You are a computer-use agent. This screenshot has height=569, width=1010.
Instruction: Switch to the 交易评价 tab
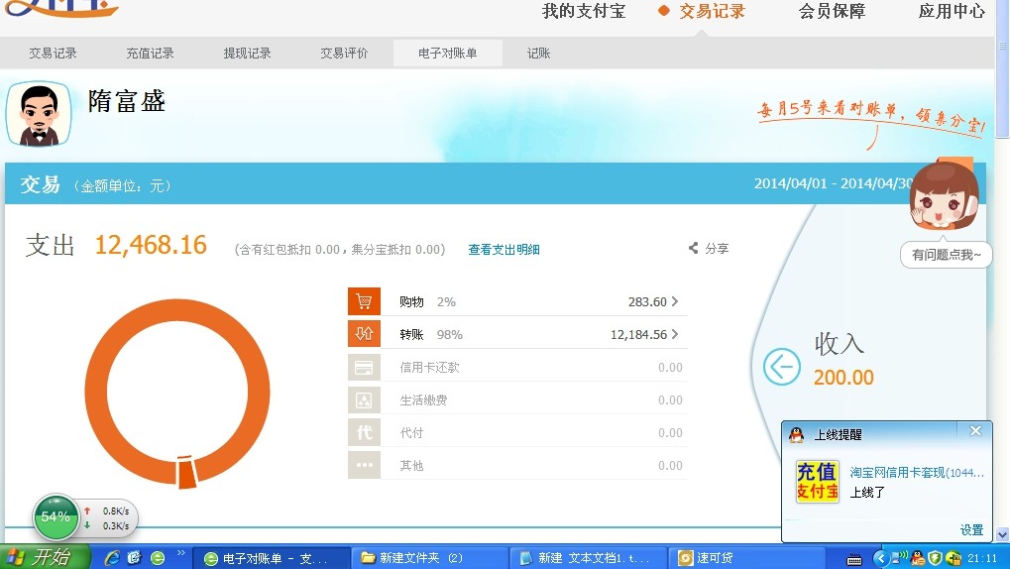tap(344, 54)
